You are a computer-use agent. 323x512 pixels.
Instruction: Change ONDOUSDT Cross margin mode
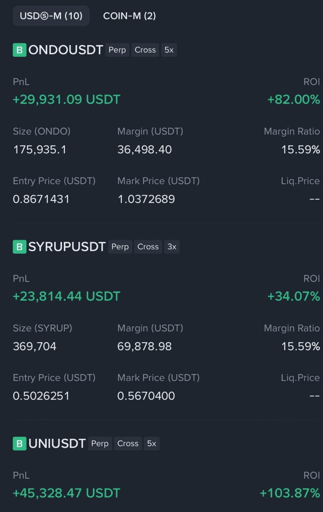coord(145,50)
